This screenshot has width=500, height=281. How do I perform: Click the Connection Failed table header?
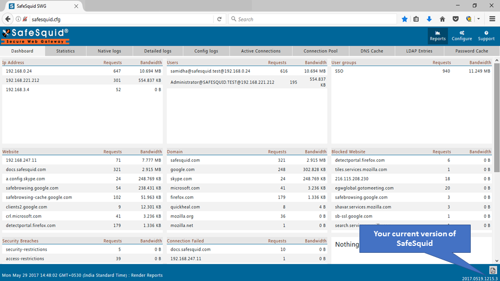tap(185, 241)
